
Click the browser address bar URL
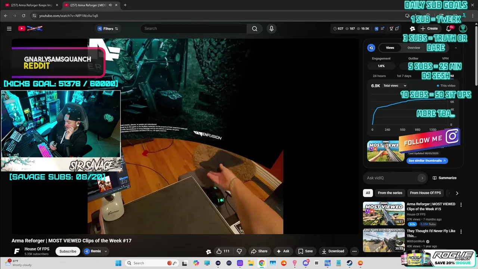69,16
